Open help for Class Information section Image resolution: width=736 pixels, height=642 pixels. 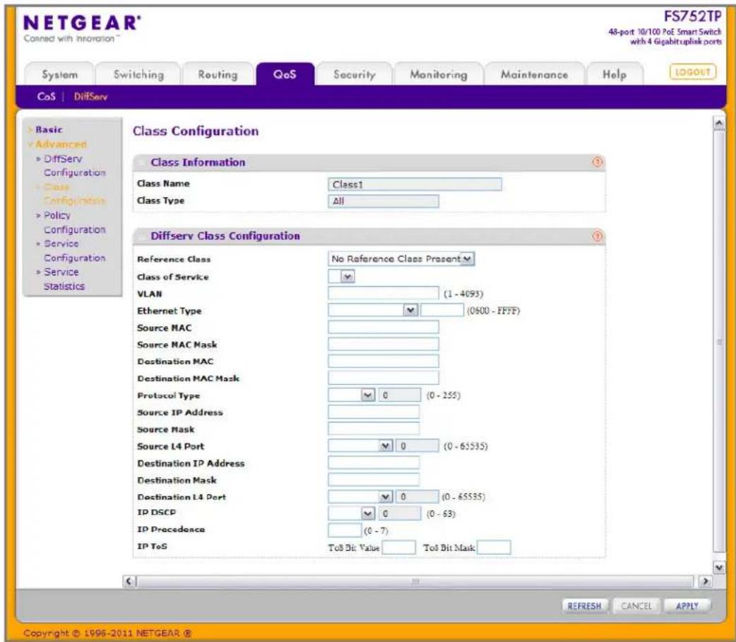point(597,162)
